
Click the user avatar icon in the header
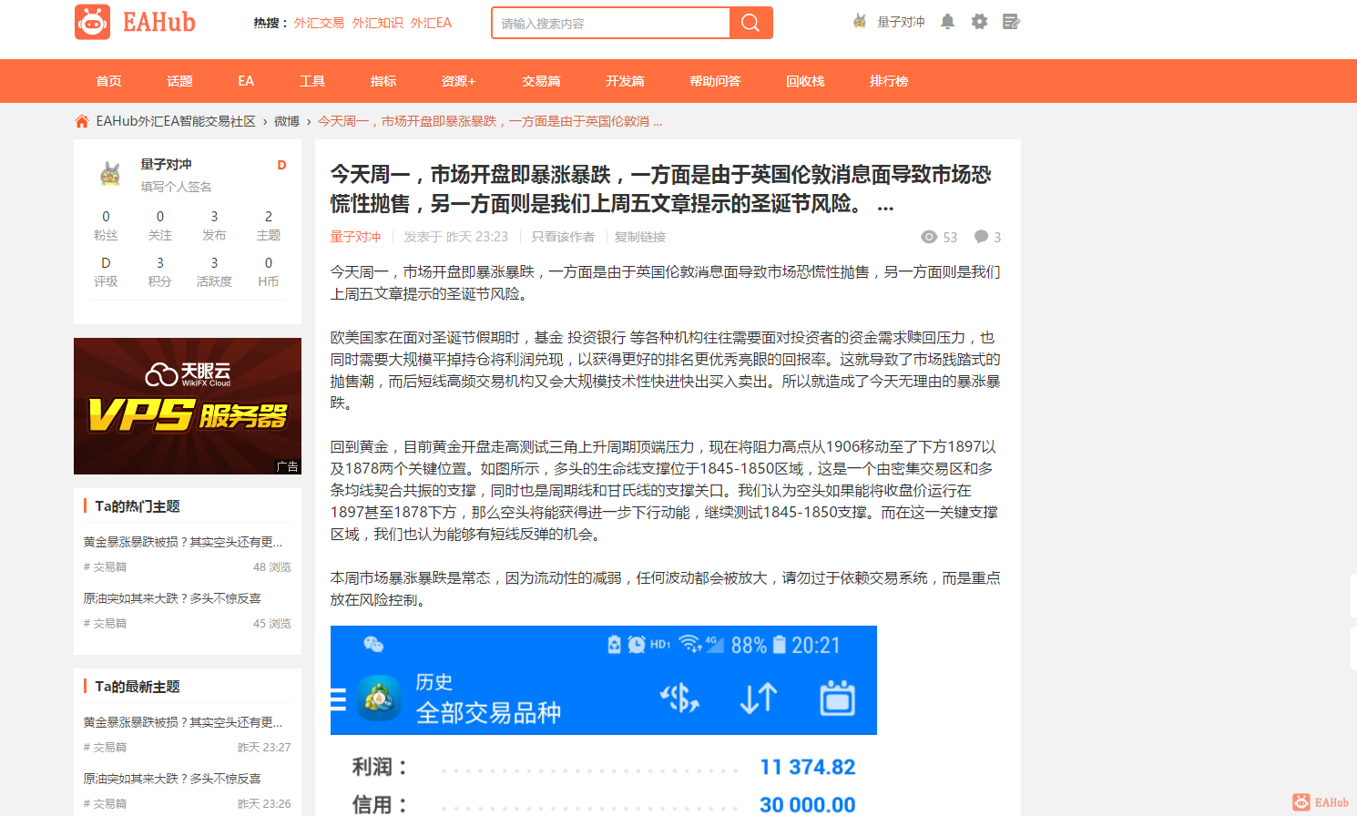tap(860, 21)
